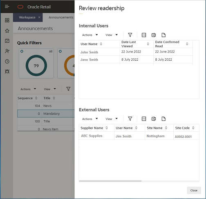Sort Internal Users by User Name
206x199 pixels.
click(101, 44)
